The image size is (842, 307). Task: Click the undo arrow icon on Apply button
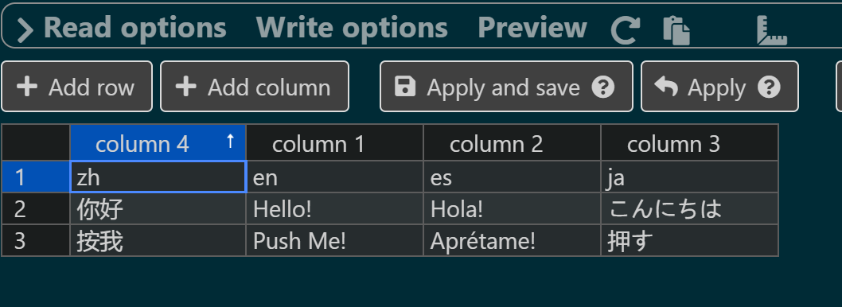click(x=666, y=87)
